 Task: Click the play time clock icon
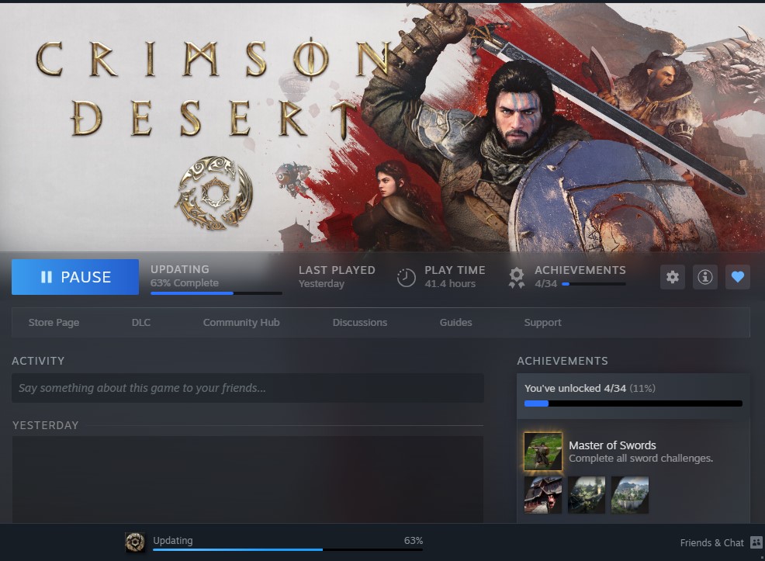[x=406, y=278]
